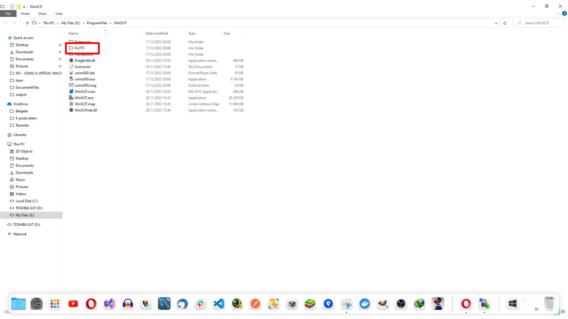This screenshot has height=319, width=568.
Task: Open Postman from the dock
Action: pos(255,304)
